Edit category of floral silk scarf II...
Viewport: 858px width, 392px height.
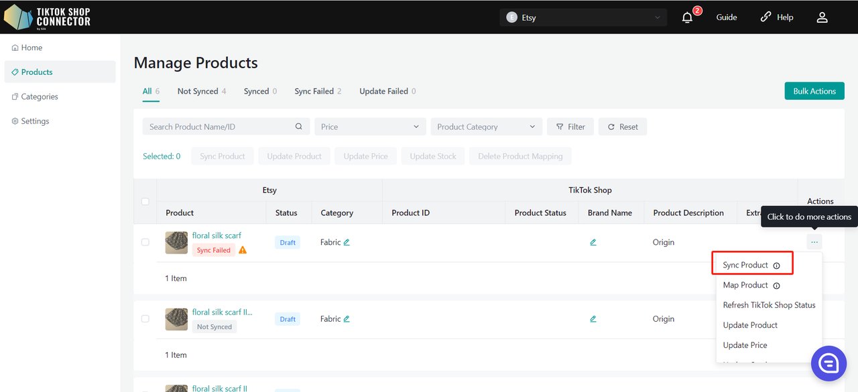pyautogui.click(x=347, y=319)
